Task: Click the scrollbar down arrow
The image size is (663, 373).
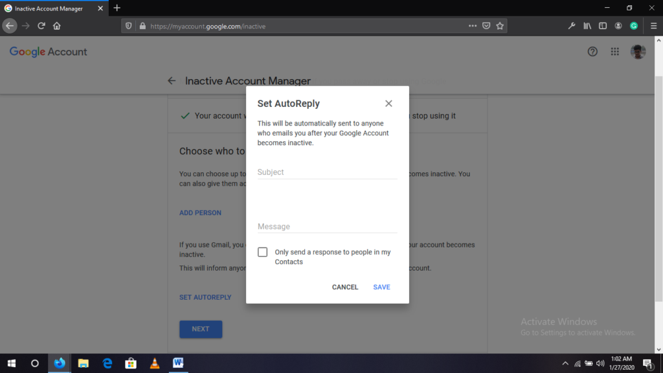Action: (658, 350)
